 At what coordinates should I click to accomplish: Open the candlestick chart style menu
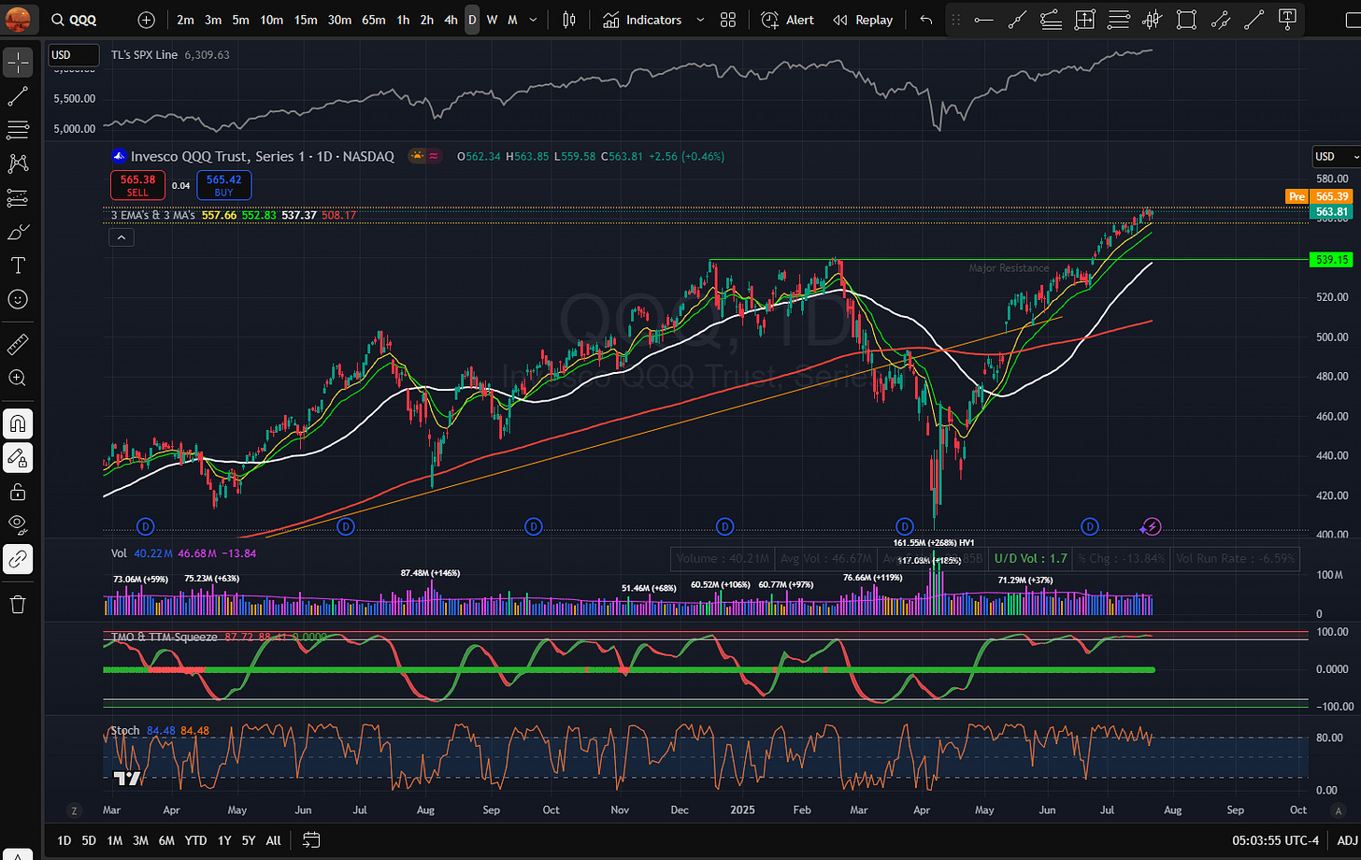click(569, 20)
